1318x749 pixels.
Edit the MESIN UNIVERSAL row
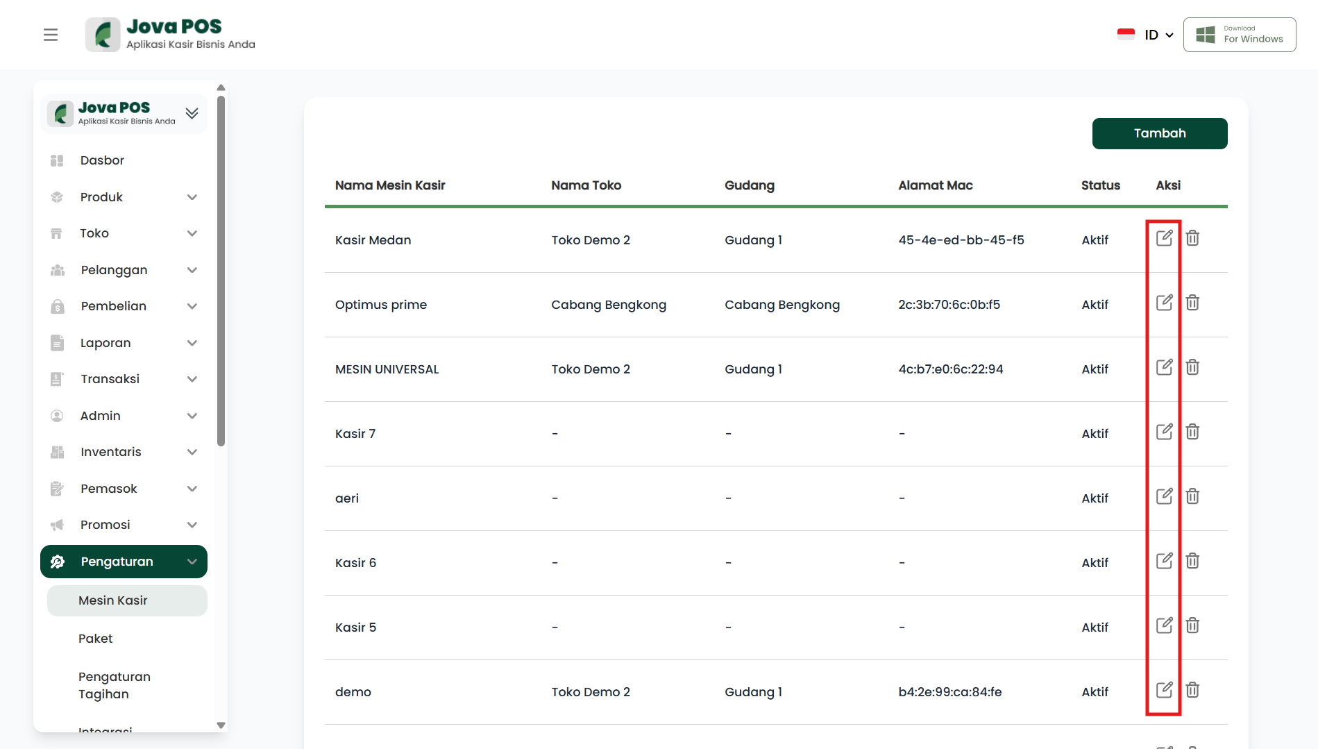(x=1164, y=367)
